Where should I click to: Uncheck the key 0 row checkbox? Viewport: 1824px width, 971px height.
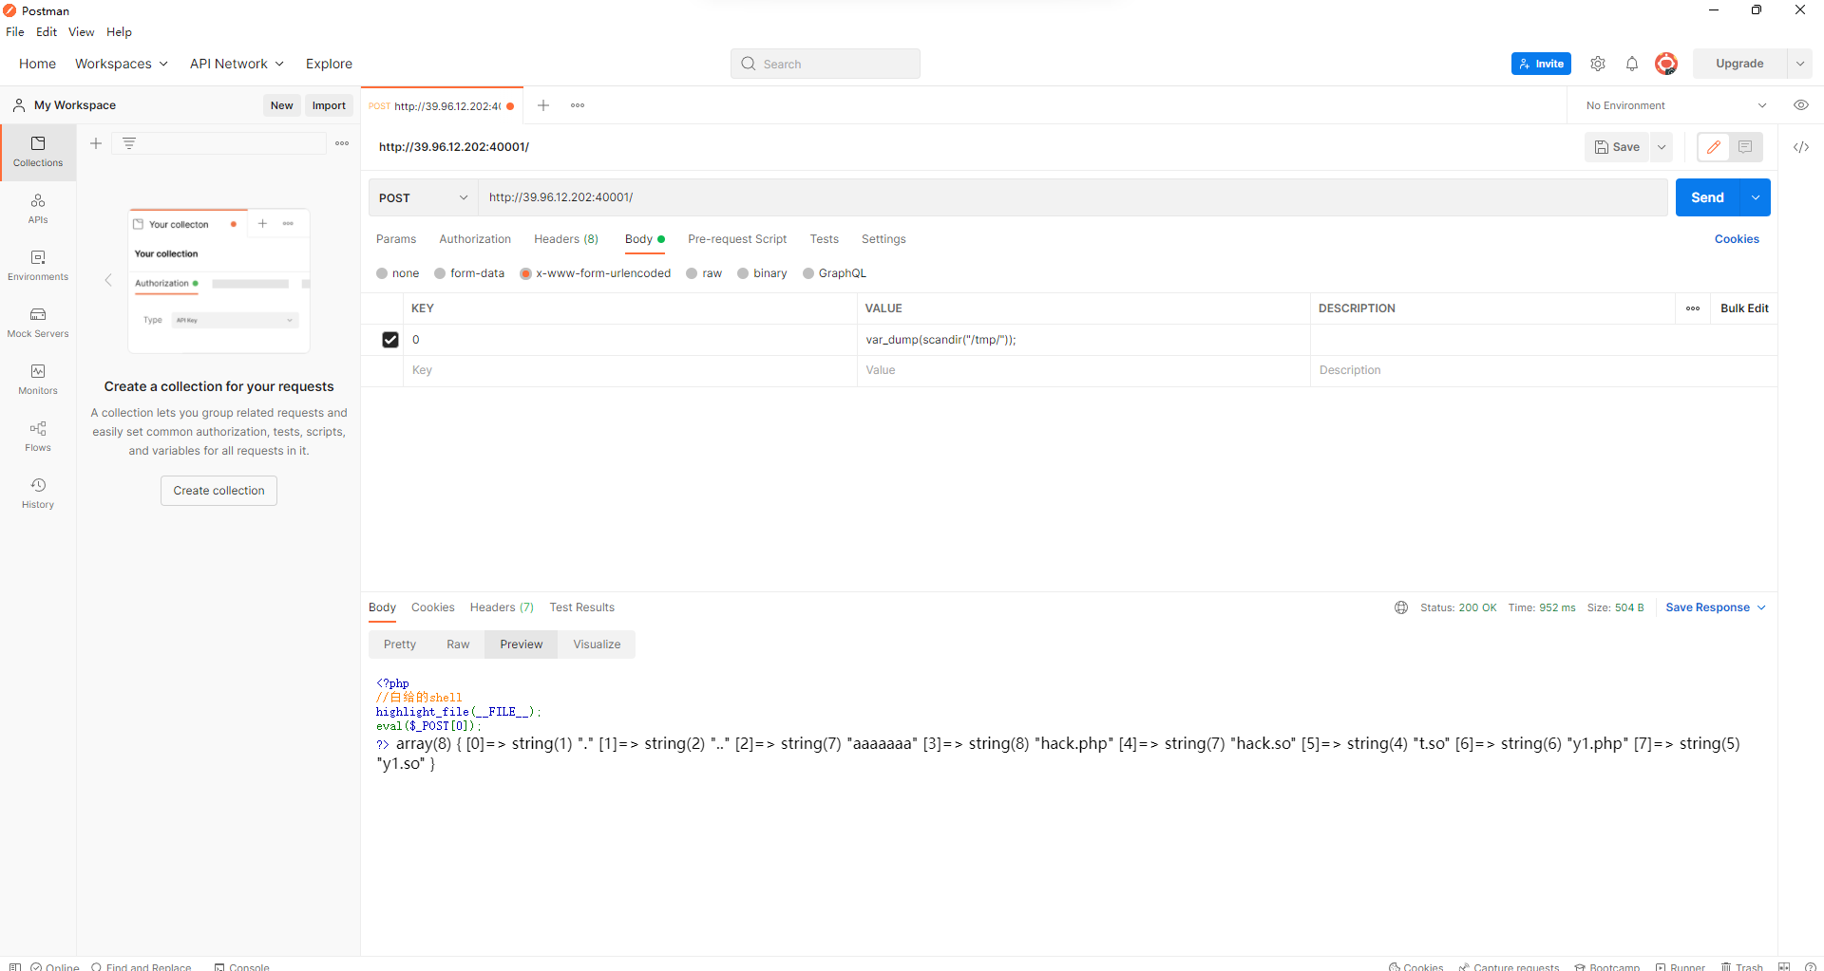point(390,340)
